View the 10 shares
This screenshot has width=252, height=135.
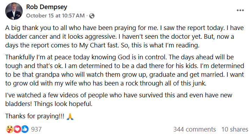(235, 129)
